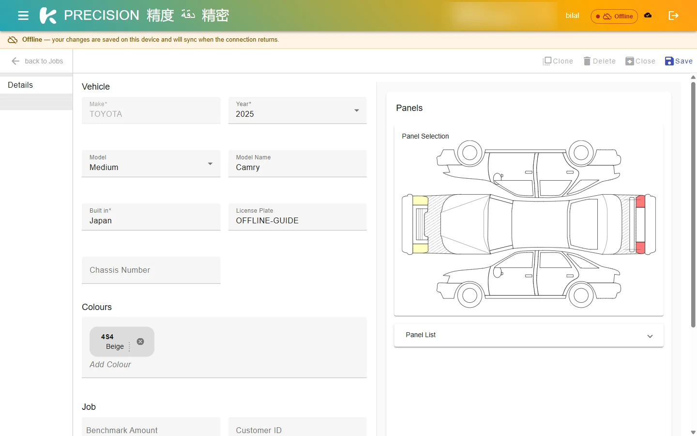
Task: Select the Details tab
Action: pyautogui.click(x=36, y=85)
